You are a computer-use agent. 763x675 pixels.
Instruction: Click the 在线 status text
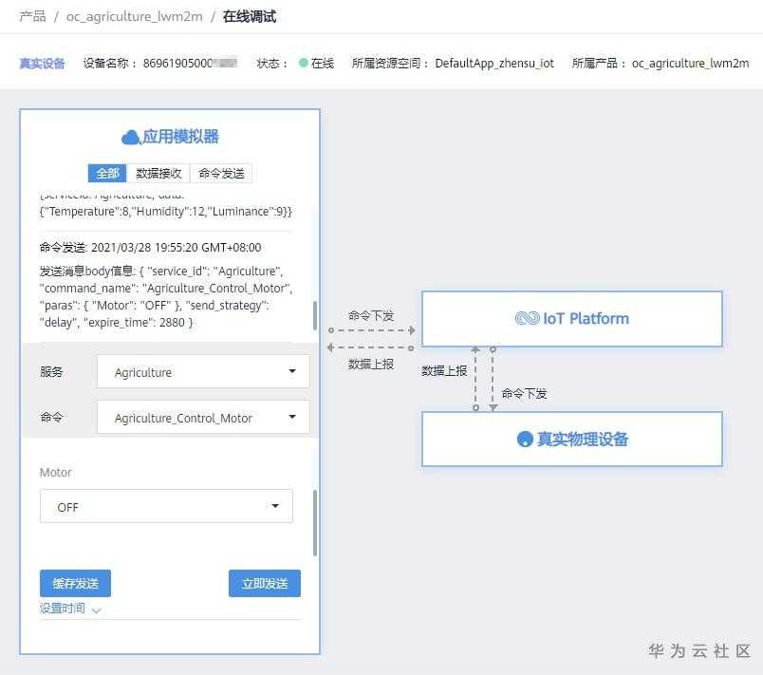pyautogui.click(x=322, y=64)
